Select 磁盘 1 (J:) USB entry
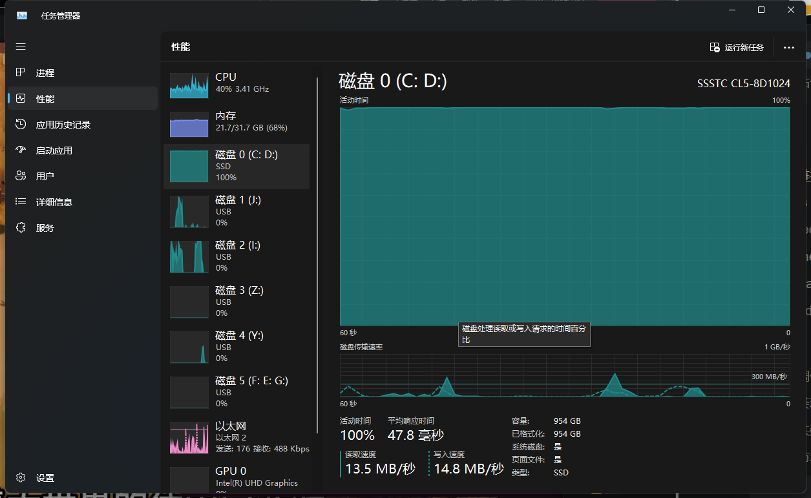 (x=237, y=212)
